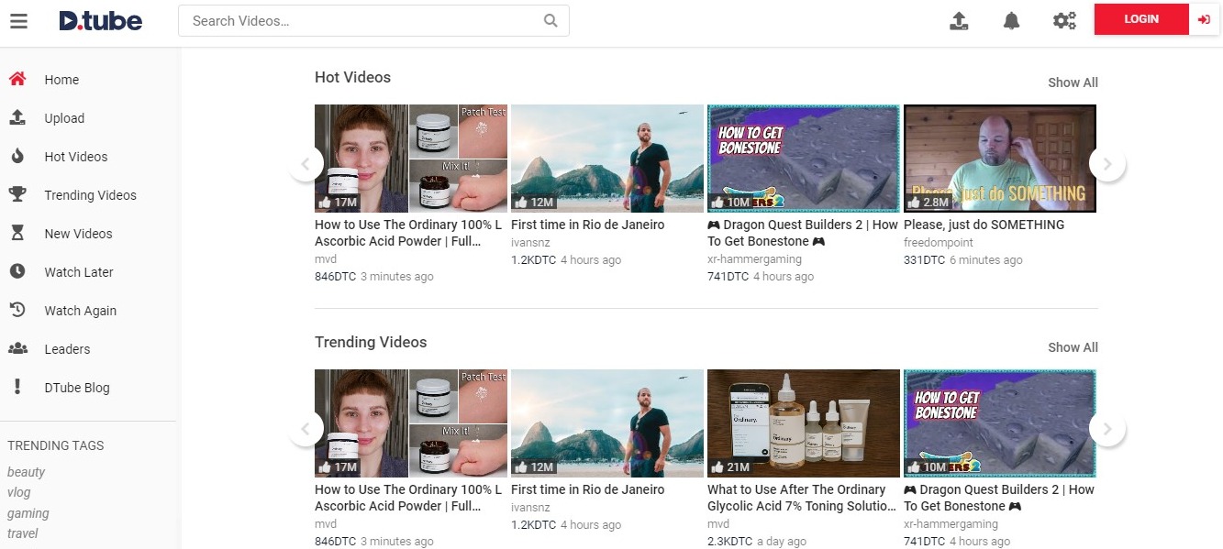Open the hamburger menu icon
Image resolution: width=1223 pixels, height=549 pixels.
(18, 21)
